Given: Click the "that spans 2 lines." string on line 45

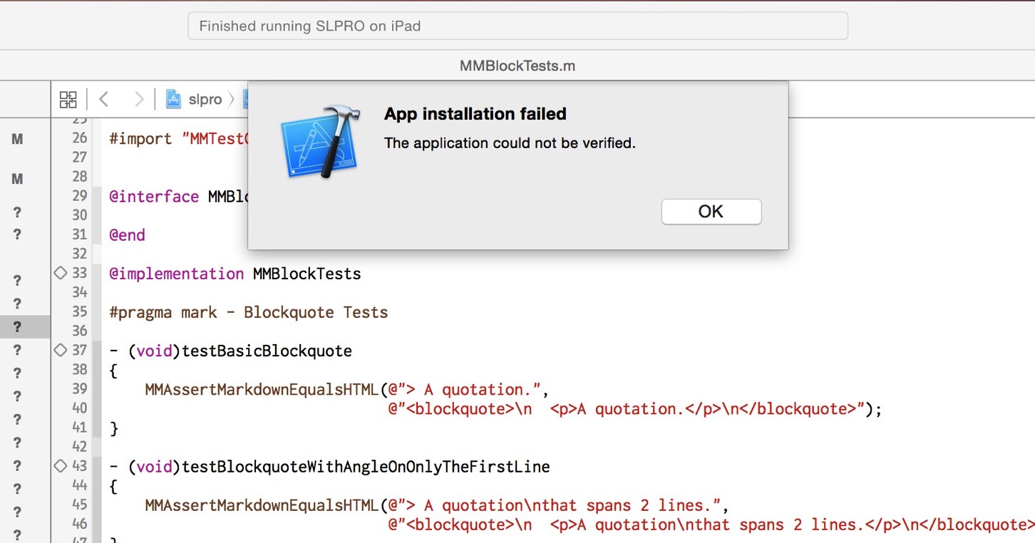Looking at the screenshot, I should (556, 506).
